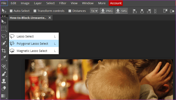Select the Eraser tool
The width and height of the screenshot is (176, 100).
(4, 88)
